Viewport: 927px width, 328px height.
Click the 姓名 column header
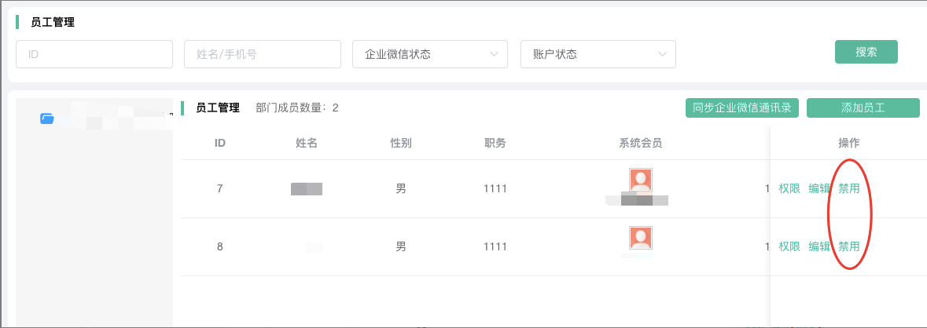pos(307,143)
